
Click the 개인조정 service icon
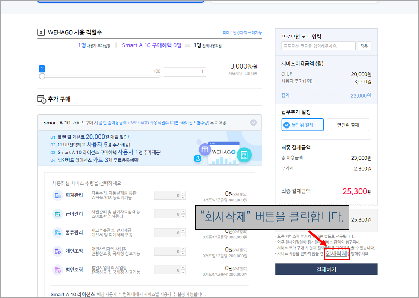[x=57, y=251]
